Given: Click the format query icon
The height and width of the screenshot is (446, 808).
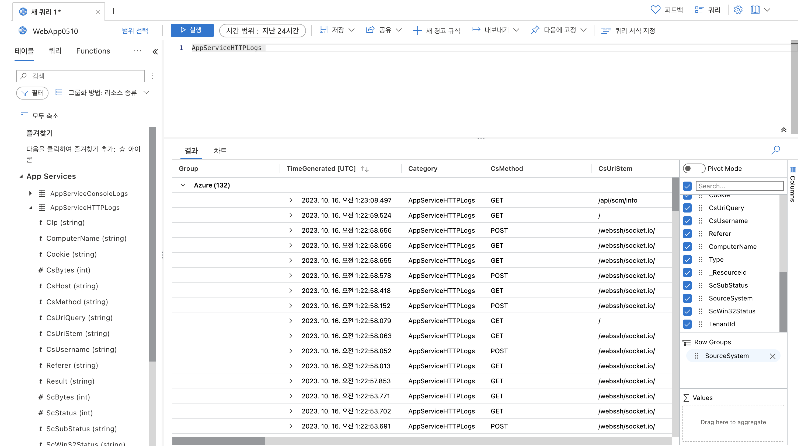Looking at the screenshot, I should pyautogui.click(x=606, y=30).
